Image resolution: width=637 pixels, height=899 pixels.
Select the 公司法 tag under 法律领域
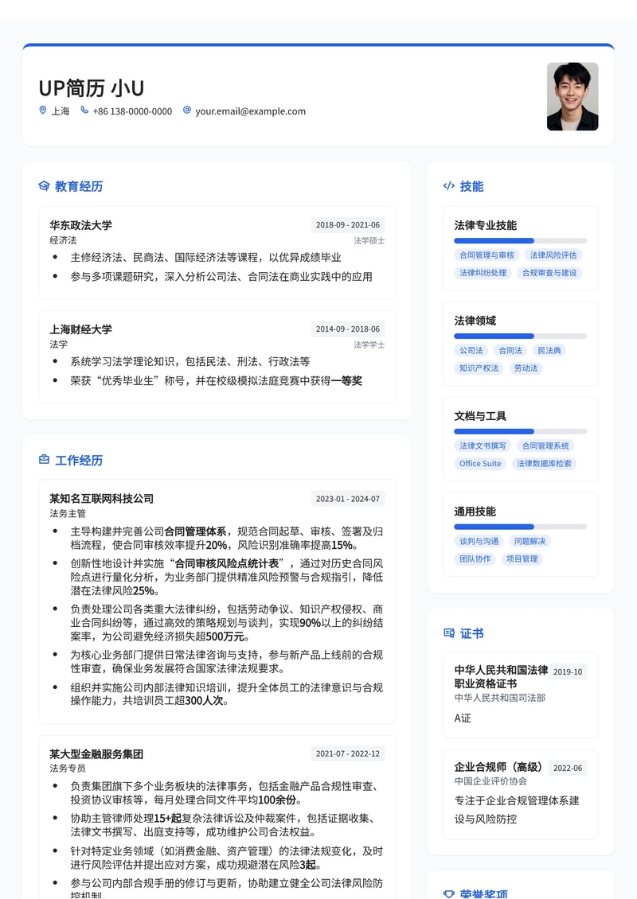click(471, 350)
